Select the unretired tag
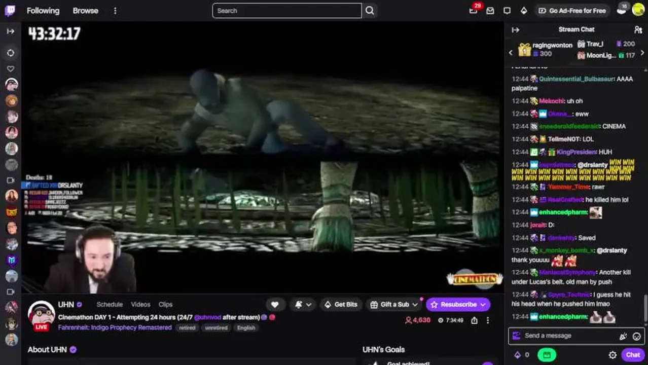The image size is (648, 365). click(x=216, y=328)
